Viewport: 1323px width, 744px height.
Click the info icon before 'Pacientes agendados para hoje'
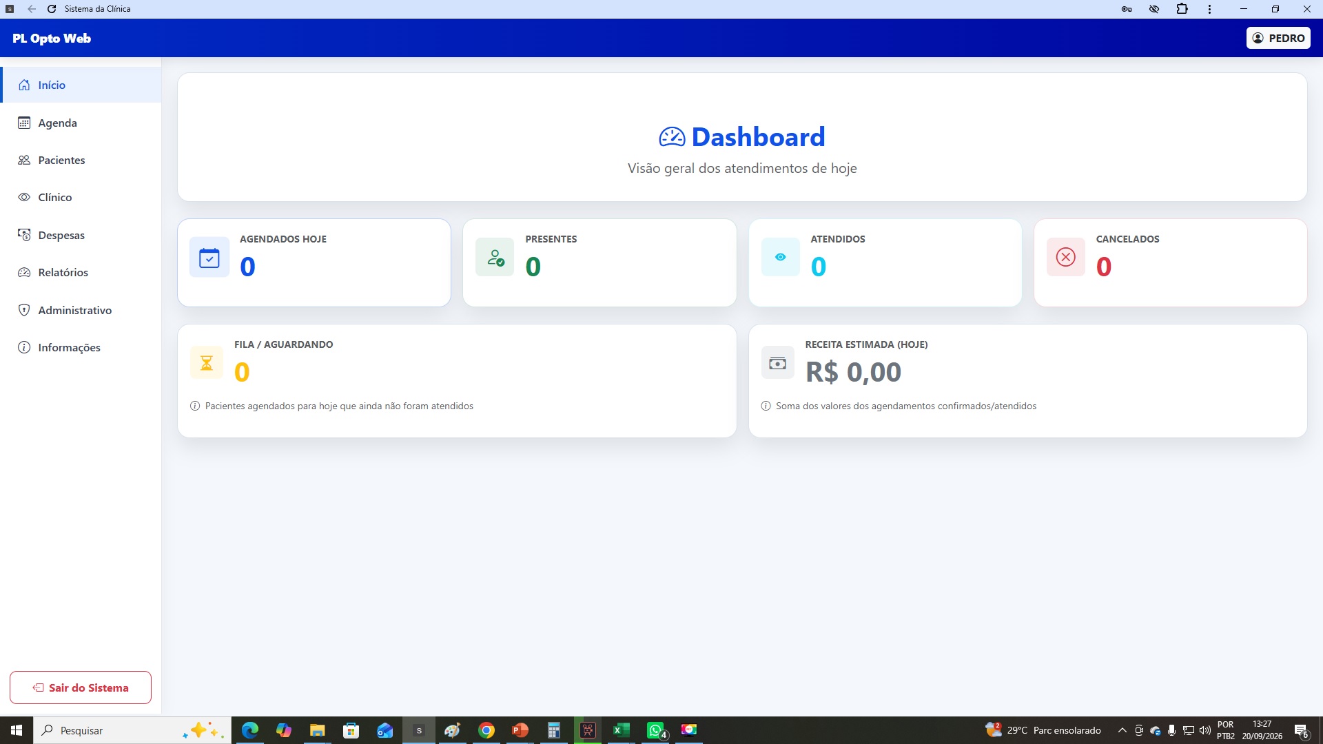[195, 406]
